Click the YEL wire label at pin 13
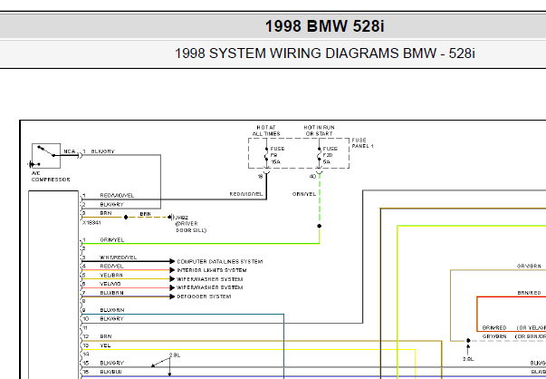 (x=105, y=345)
